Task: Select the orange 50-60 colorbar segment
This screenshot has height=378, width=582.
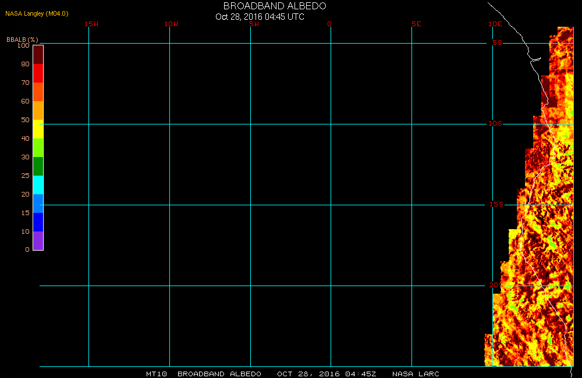Action: tap(38, 110)
